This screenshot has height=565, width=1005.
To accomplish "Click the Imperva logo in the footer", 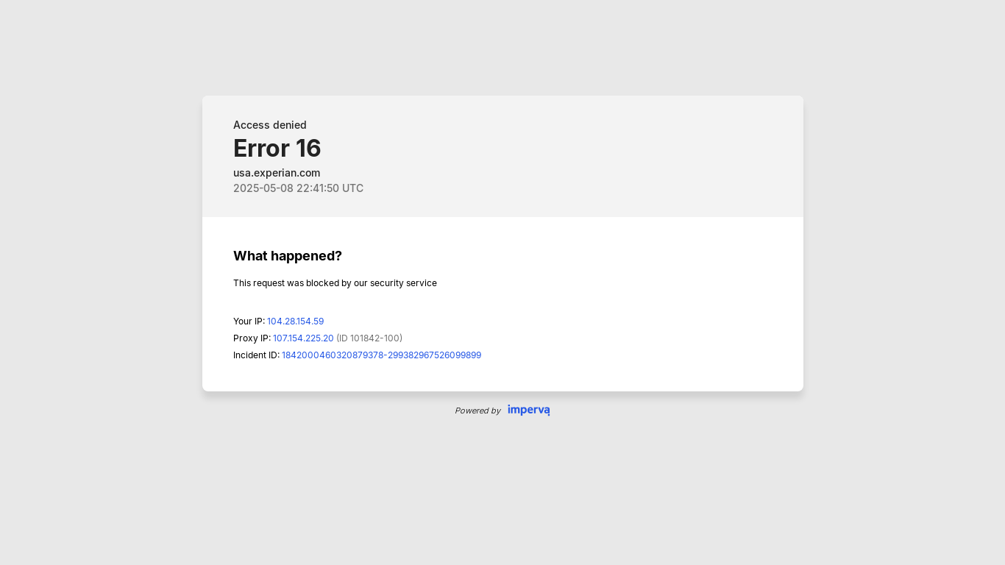I will coord(528,411).
